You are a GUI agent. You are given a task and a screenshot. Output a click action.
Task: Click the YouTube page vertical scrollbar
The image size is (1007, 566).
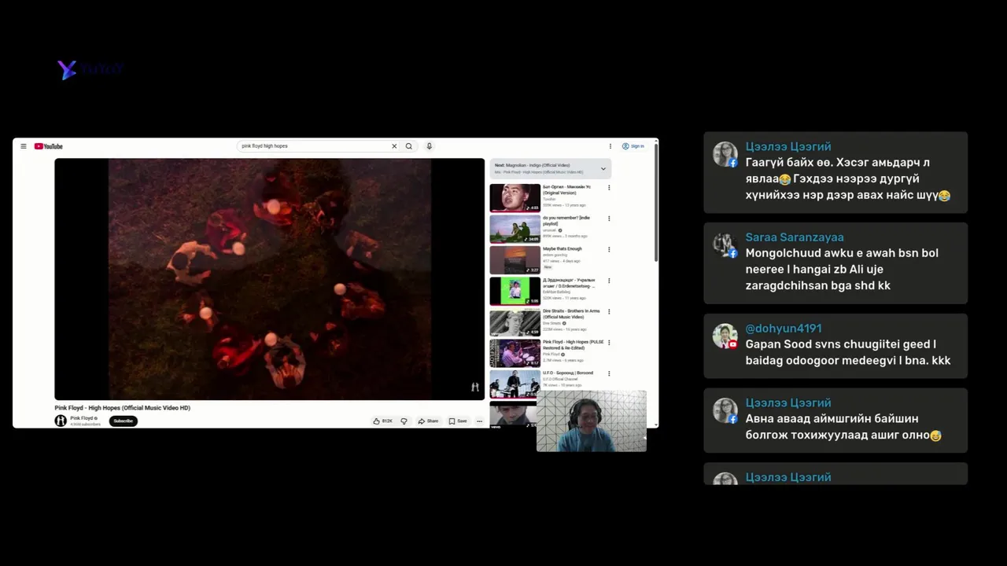655,204
